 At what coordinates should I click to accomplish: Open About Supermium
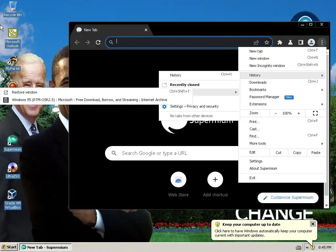click(x=282, y=168)
